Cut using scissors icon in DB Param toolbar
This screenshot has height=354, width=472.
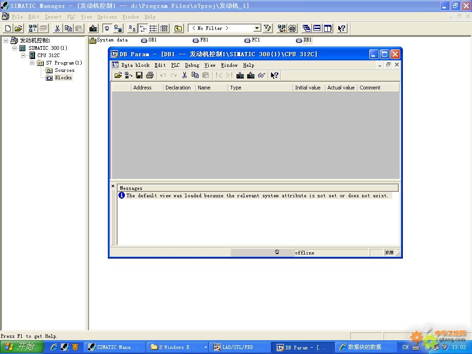184,75
